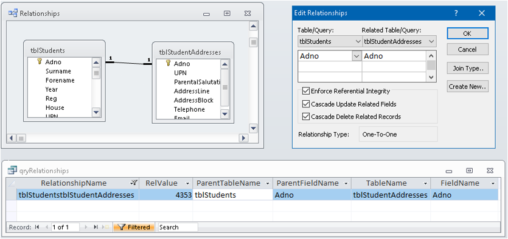Image resolution: width=508 pixels, height=239 pixels.
Task: Click the Relationships window title icon
Action: pyautogui.click(x=12, y=13)
